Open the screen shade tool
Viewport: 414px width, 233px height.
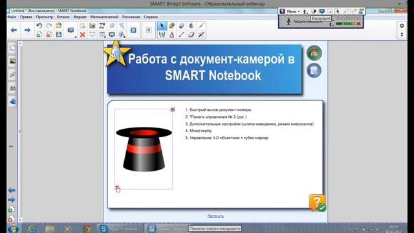click(x=92, y=34)
